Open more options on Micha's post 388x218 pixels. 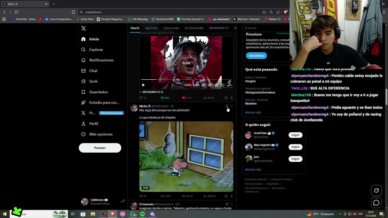tap(232, 106)
